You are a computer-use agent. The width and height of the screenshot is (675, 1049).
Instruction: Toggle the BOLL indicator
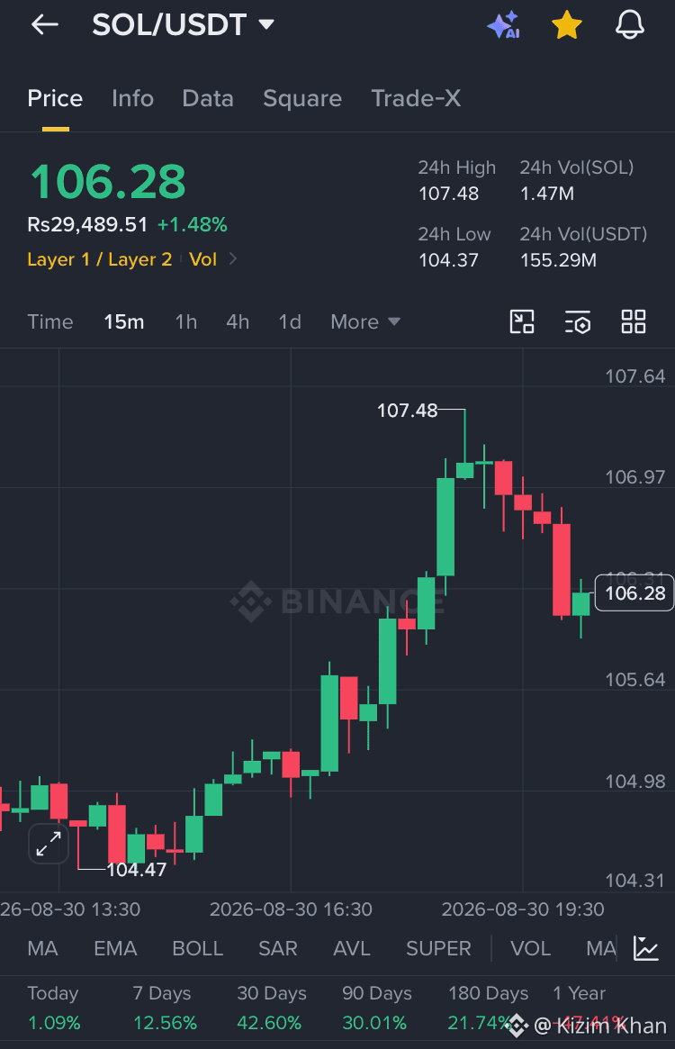(x=197, y=948)
